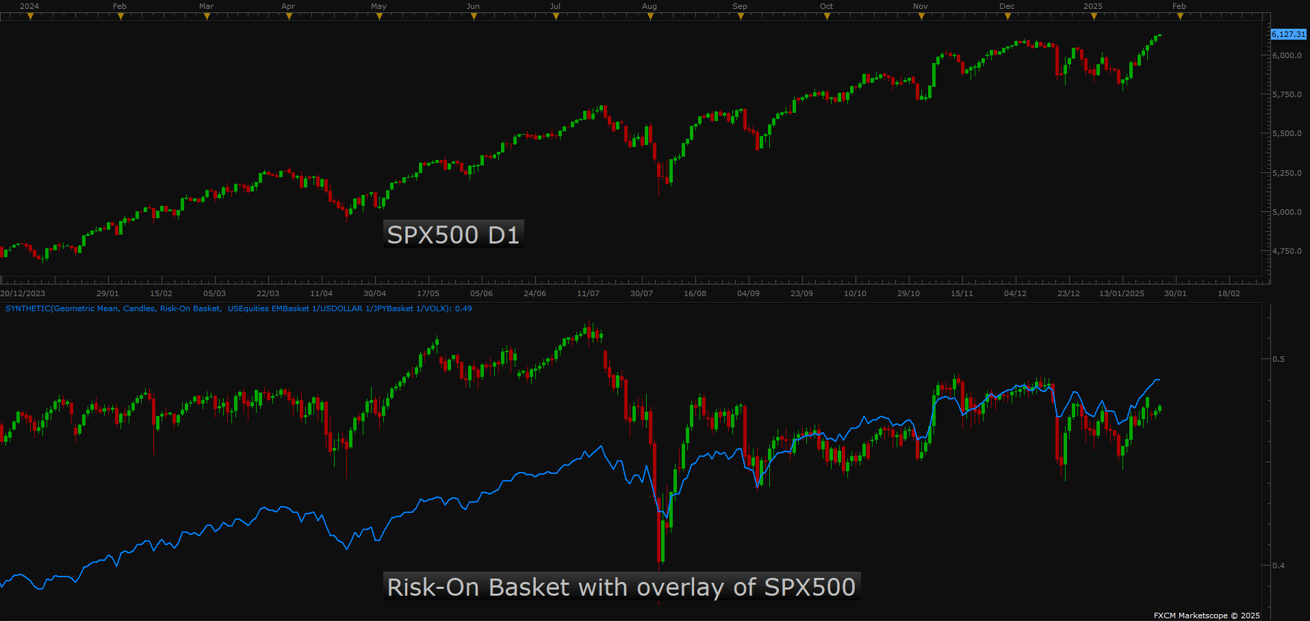1310x621 pixels.
Task: Click the 15/11 date label
Action: pos(962,293)
